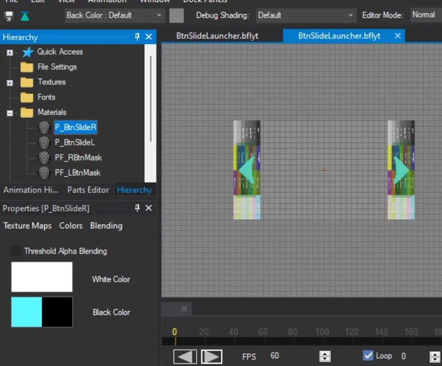
Task: Click the White Color swatch
Action: (x=42, y=277)
